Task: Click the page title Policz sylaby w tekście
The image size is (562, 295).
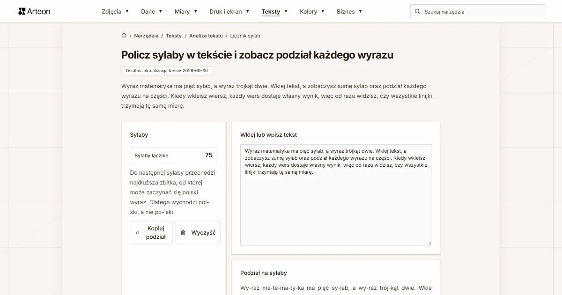Action: pos(257,55)
